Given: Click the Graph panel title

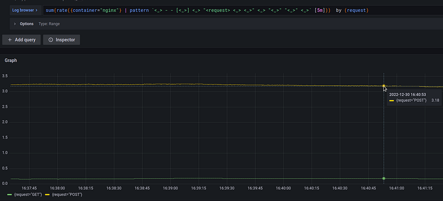Looking at the screenshot, I should pos(11,60).
